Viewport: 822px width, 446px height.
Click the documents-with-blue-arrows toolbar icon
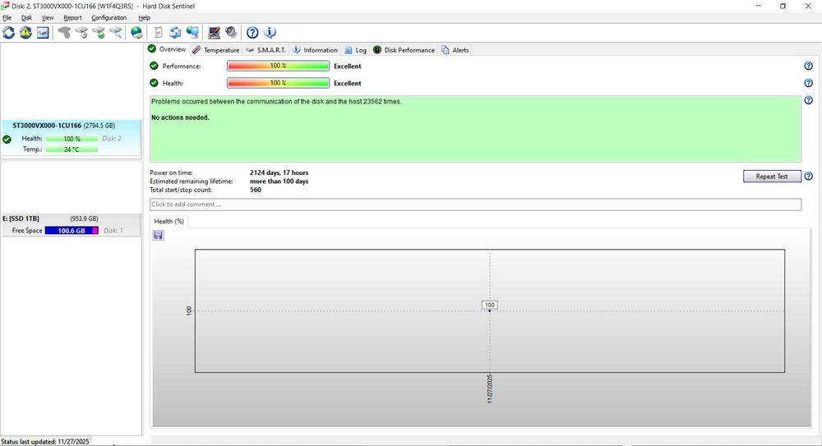pyautogui.click(x=175, y=33)
